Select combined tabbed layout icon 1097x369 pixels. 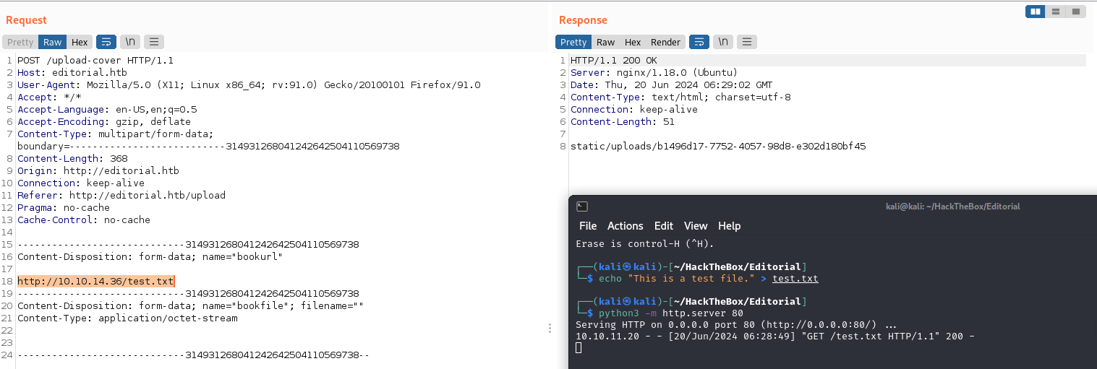pos(1076,12)
